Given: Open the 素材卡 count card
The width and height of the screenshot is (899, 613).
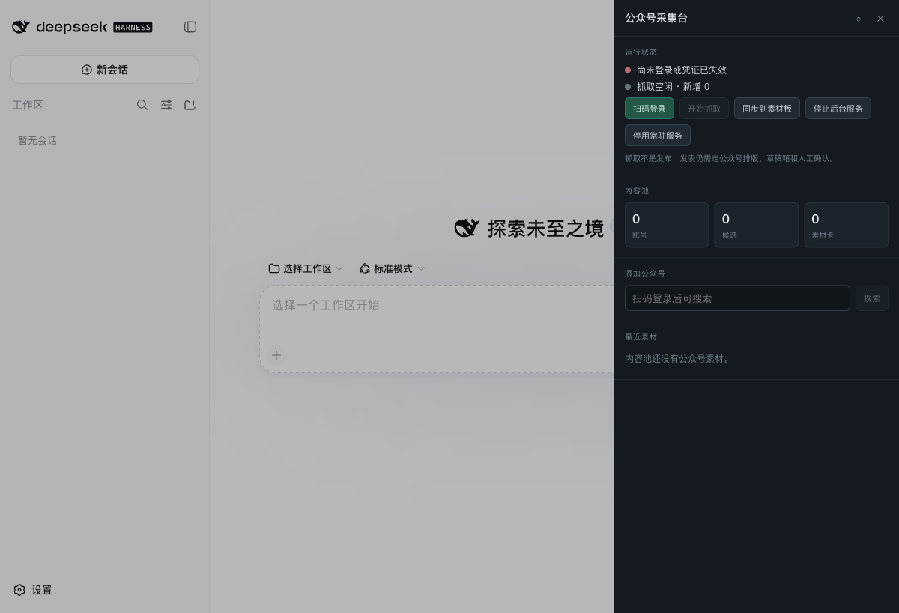Looking at the screenshot, I should 846,225.
